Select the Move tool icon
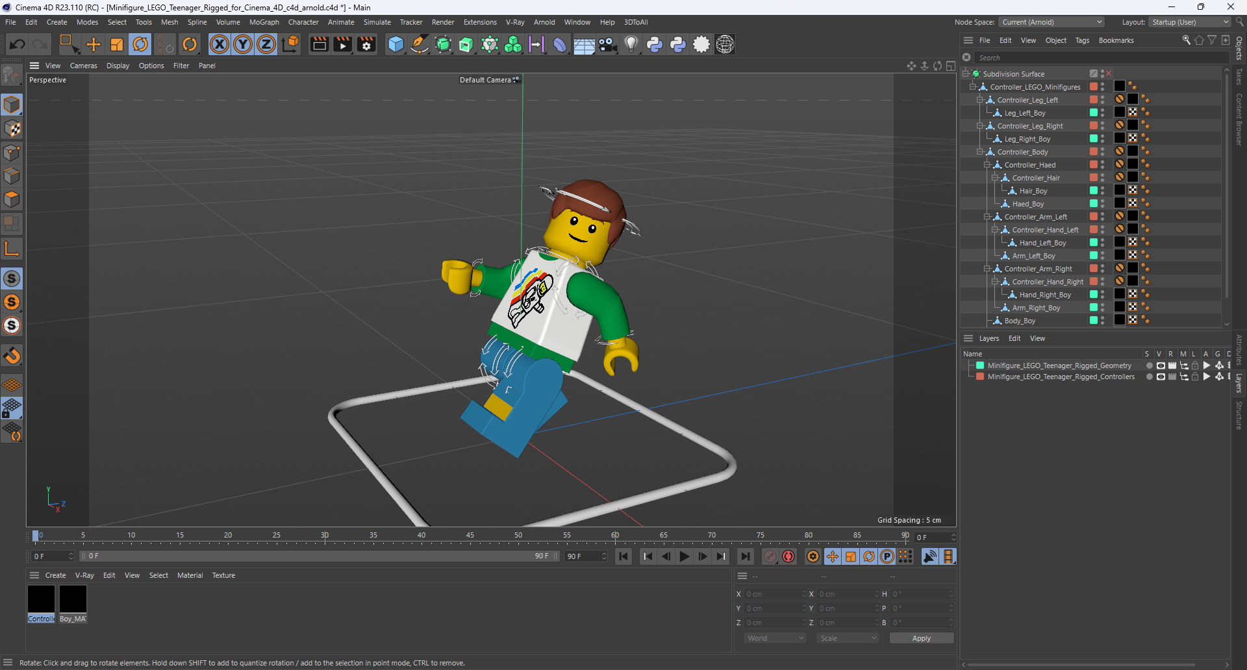Image resolution: width=1247 pixels, height=670 pixels. [x=94, y=44]
